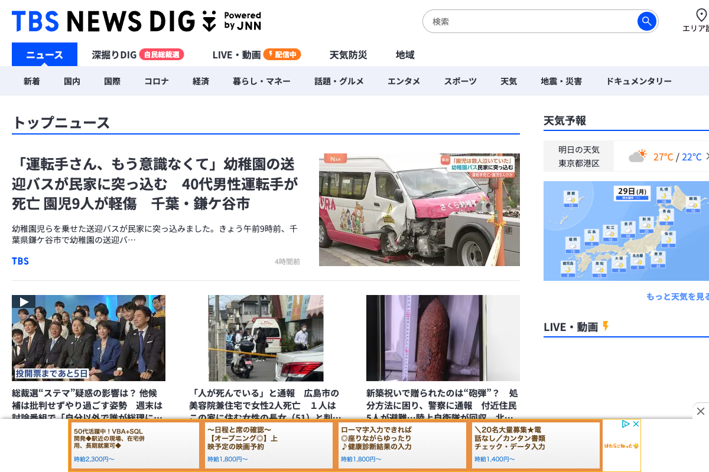This screenshot has height=472, width=709.
Task: Click the cloudy weather icon for Tokyo
Action: pos(637,156)
